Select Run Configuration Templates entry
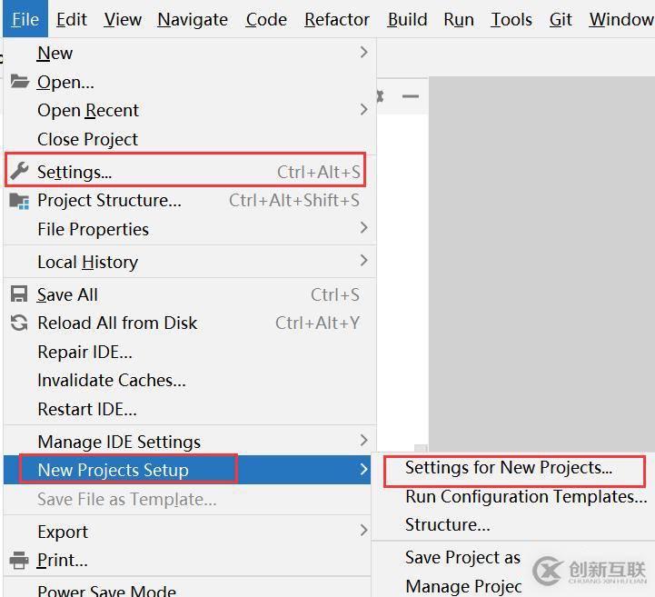655x597 pixels. pos(526,496)
